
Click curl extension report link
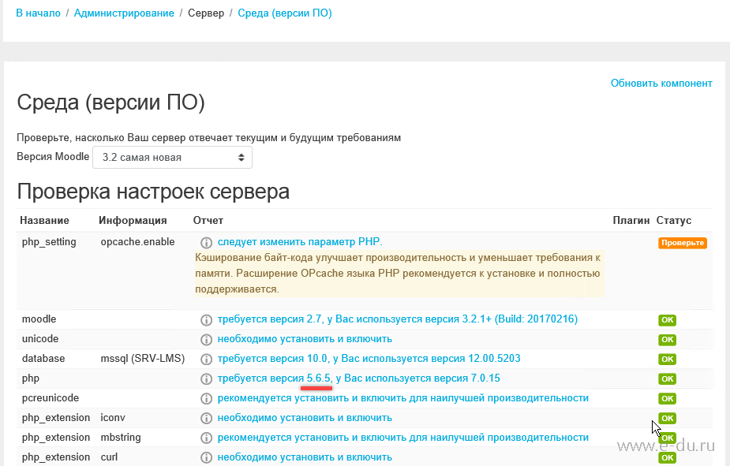point(305,457)
